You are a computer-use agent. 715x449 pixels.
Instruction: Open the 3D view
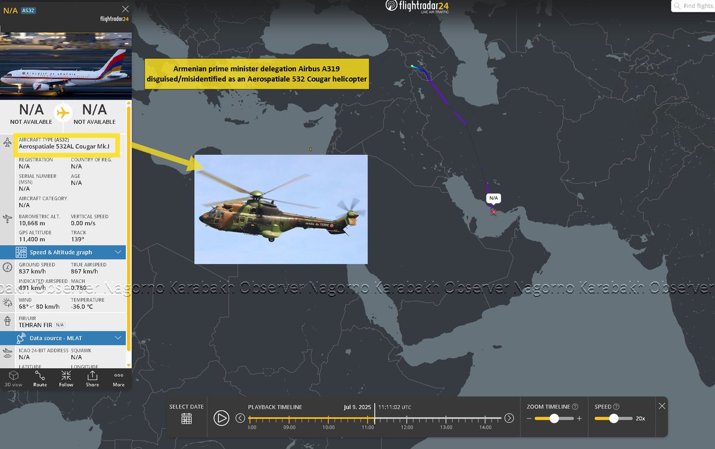pyautogui.click(x=13, y=379)
